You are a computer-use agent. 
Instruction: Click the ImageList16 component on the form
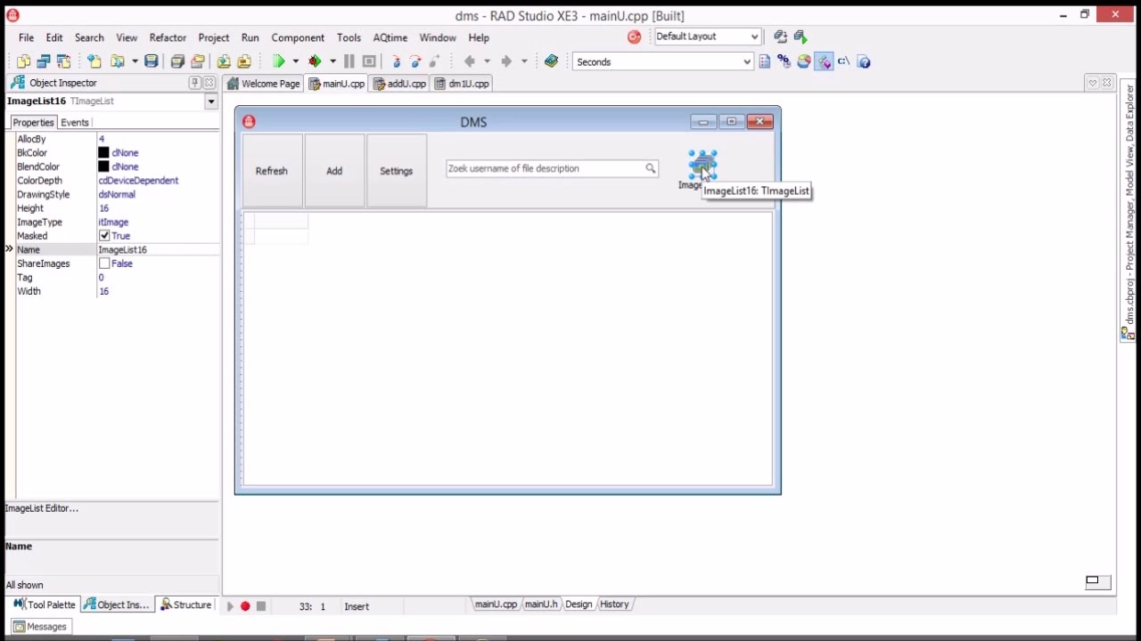point(702,165)
